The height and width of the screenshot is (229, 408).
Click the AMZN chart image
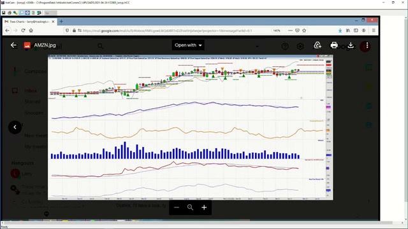coord(190,127)
